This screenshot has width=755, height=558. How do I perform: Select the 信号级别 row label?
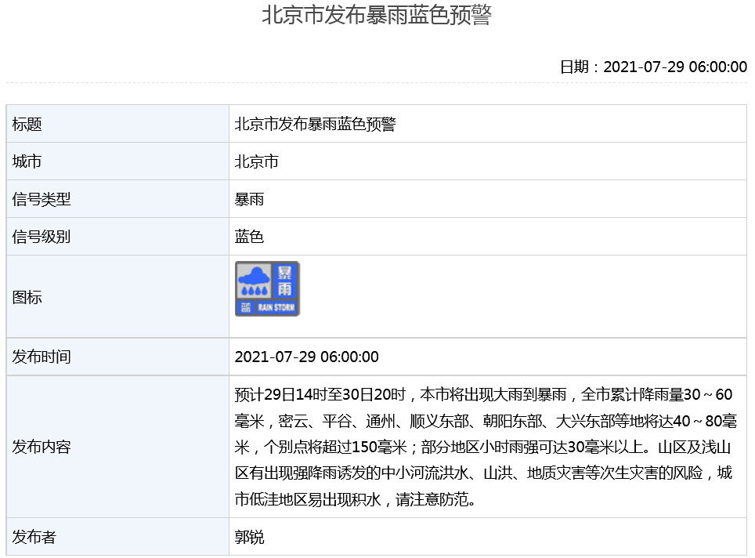pos(42,237)
